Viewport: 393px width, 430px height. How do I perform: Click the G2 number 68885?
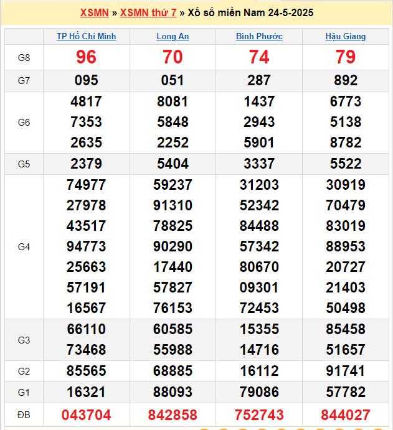click(173, 371)
